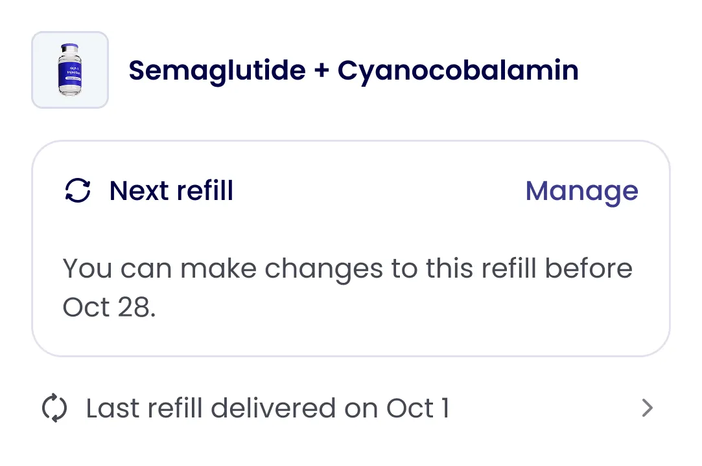Viewport: 702px width, 466px height.
Task: Click the word 'Cyanocobalamin' in the title
Action: point(458,71)
